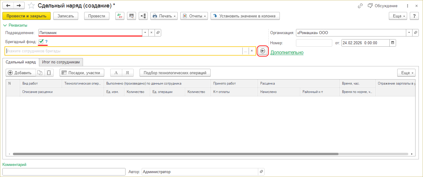
Task: Click Провести и закрыть button
Action: point(26,16)
